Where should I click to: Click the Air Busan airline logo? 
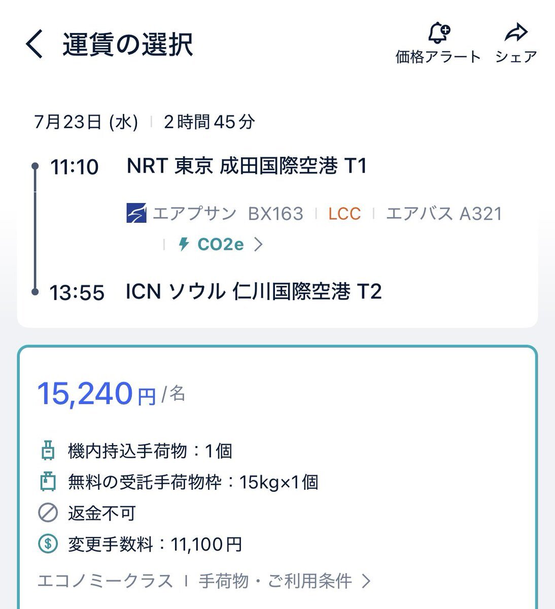(136, 213)
